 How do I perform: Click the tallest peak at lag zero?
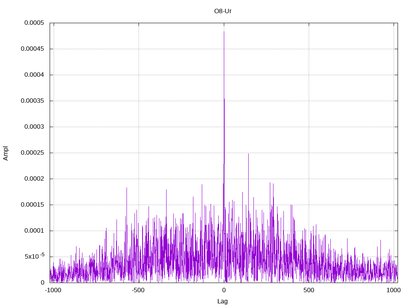pyautogui.click(x=224, y=32)
